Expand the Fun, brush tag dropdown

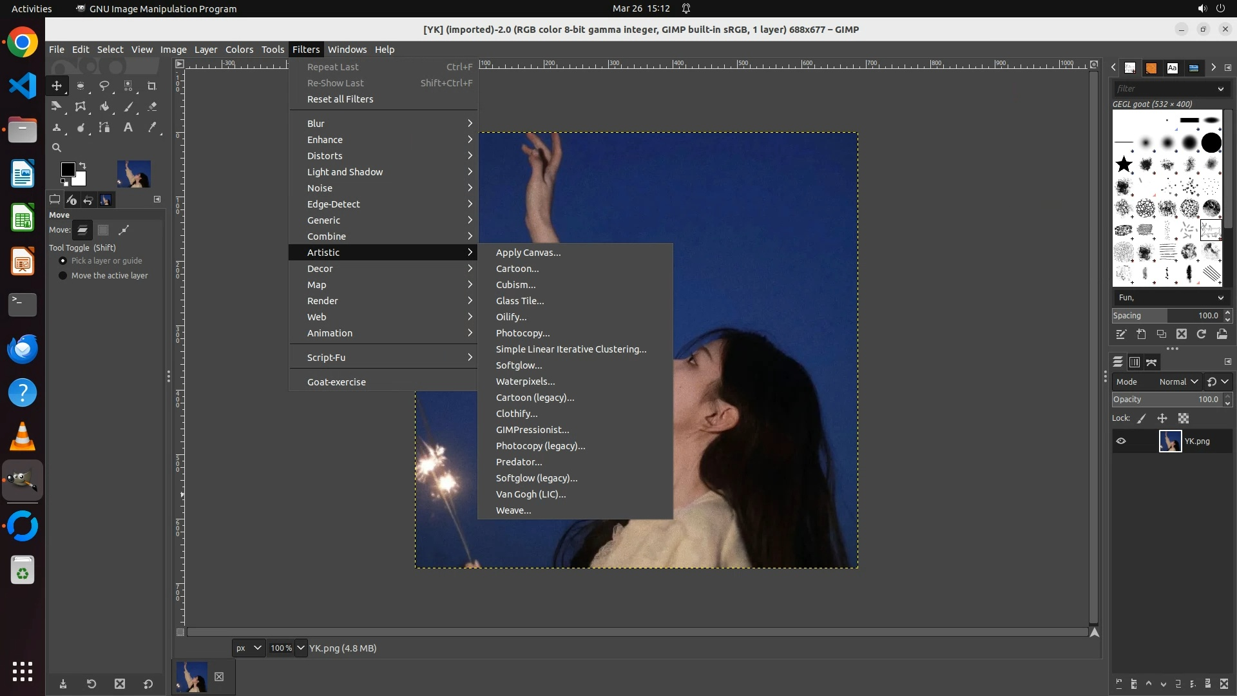(x=1171, y=298)
